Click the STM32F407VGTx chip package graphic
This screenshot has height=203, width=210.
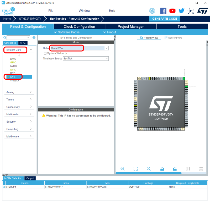pyautogui.click(x=161, y=103)
